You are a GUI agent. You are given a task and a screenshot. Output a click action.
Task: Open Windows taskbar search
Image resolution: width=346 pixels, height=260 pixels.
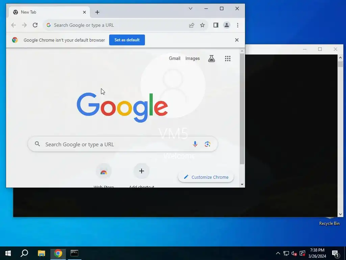point(24,253)
